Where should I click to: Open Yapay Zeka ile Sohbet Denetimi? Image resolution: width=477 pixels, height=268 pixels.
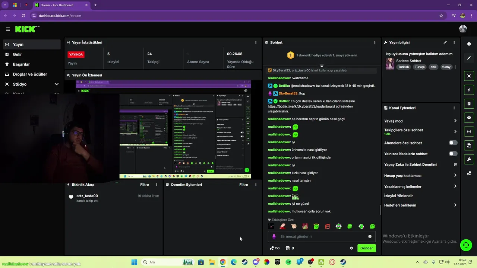(421, 165)
